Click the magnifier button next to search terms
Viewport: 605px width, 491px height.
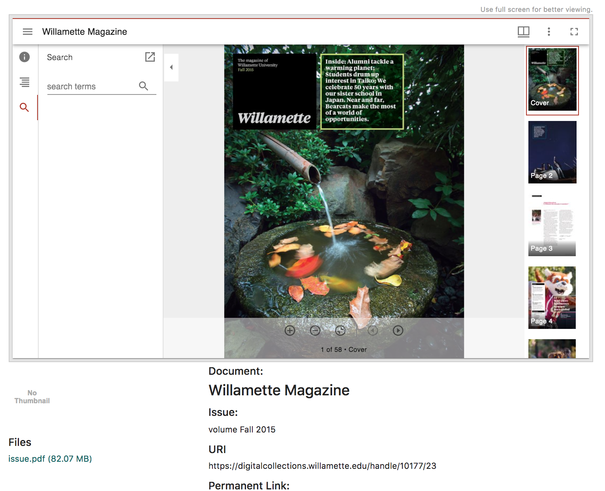point(144,86)
